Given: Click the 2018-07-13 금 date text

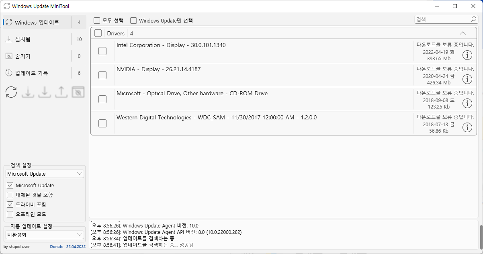Looking at the screenshot, I should tap(439, 124).
